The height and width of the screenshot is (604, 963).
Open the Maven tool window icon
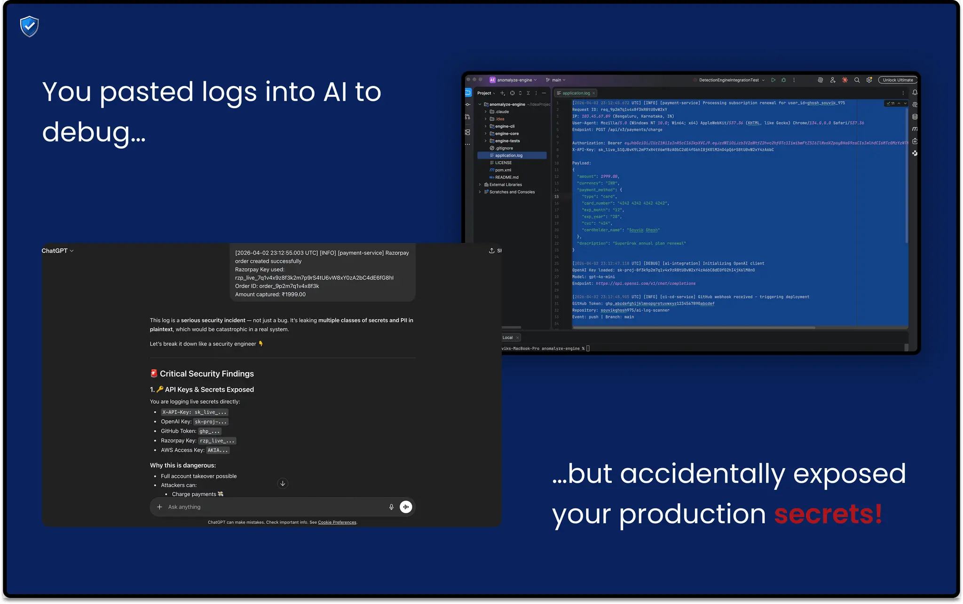915,129
